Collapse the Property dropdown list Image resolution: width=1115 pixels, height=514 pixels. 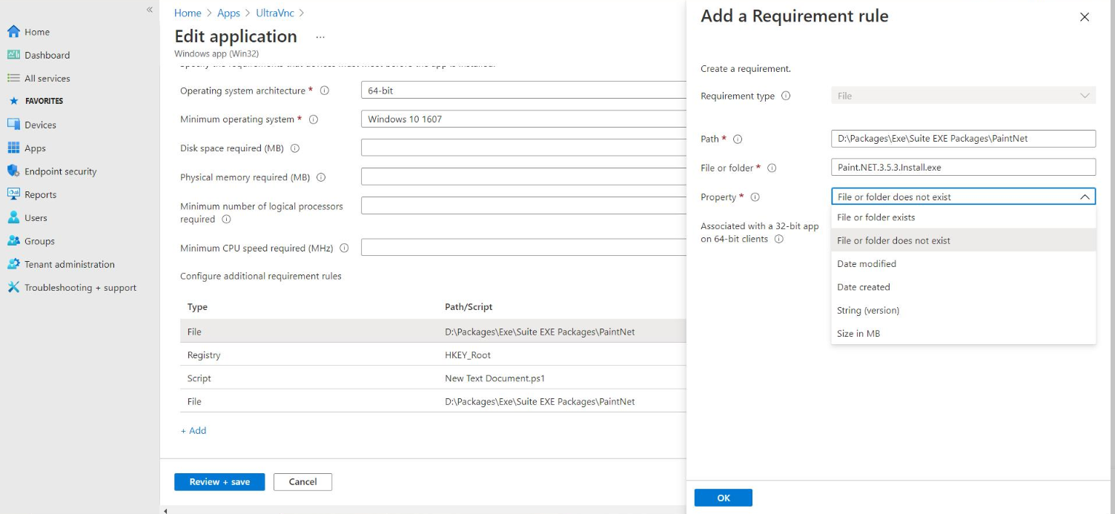[x=1085, y=197]
